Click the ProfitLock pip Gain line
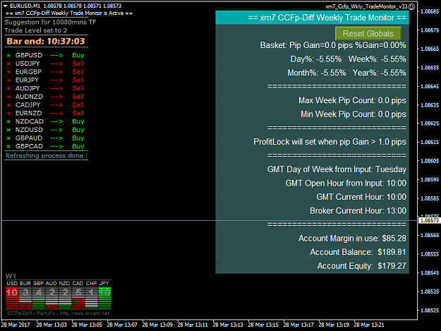Screen dimensions: 441x331 coord(330,142)
